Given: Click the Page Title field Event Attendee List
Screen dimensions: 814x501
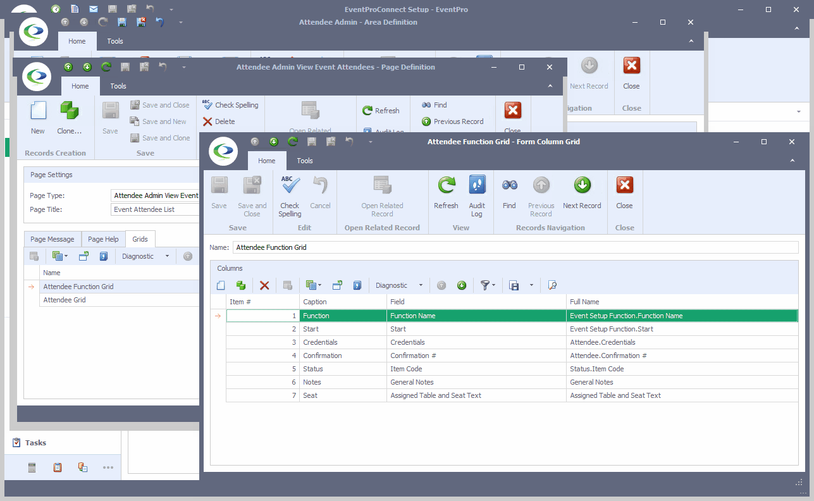Looking at the screenshot, I should click(x=155, y=209).
